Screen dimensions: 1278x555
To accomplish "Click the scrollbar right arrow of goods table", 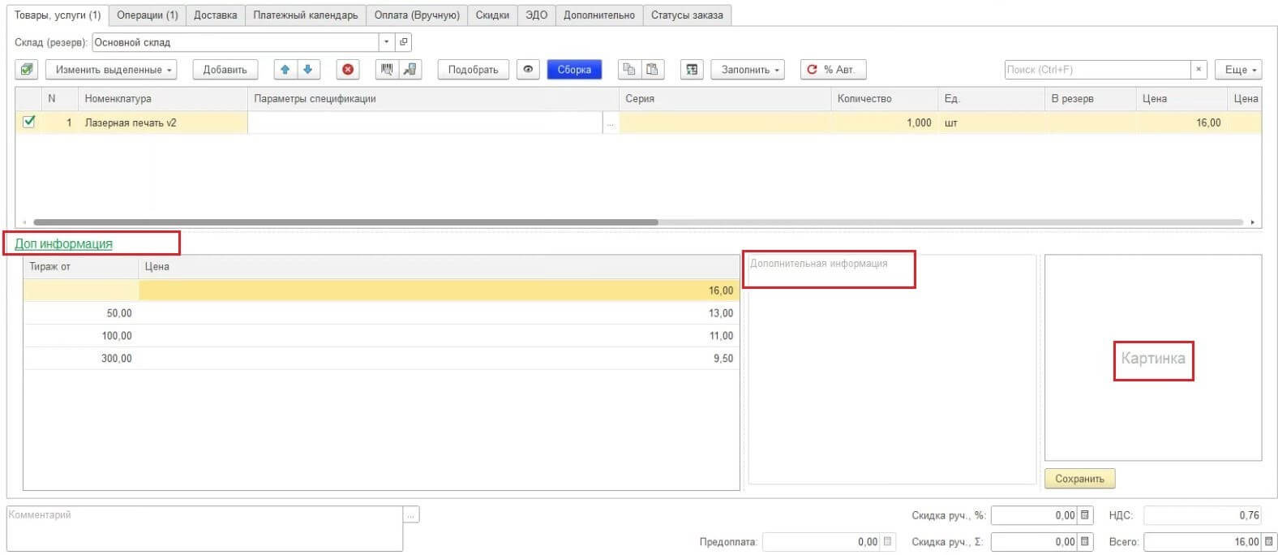I will (1253, 222).
